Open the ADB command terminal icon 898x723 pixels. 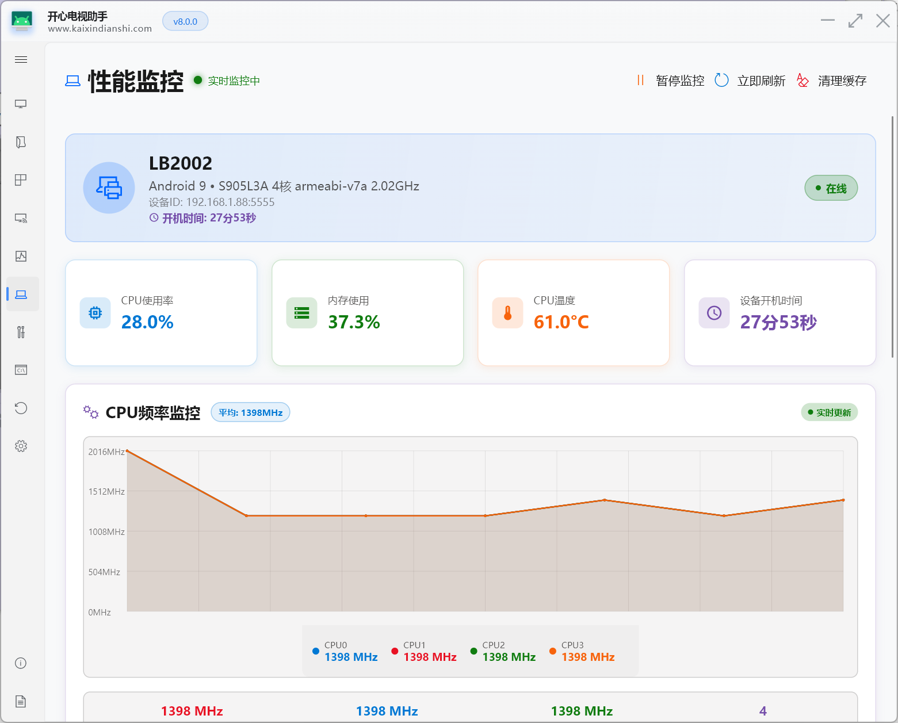pos(21,370)
